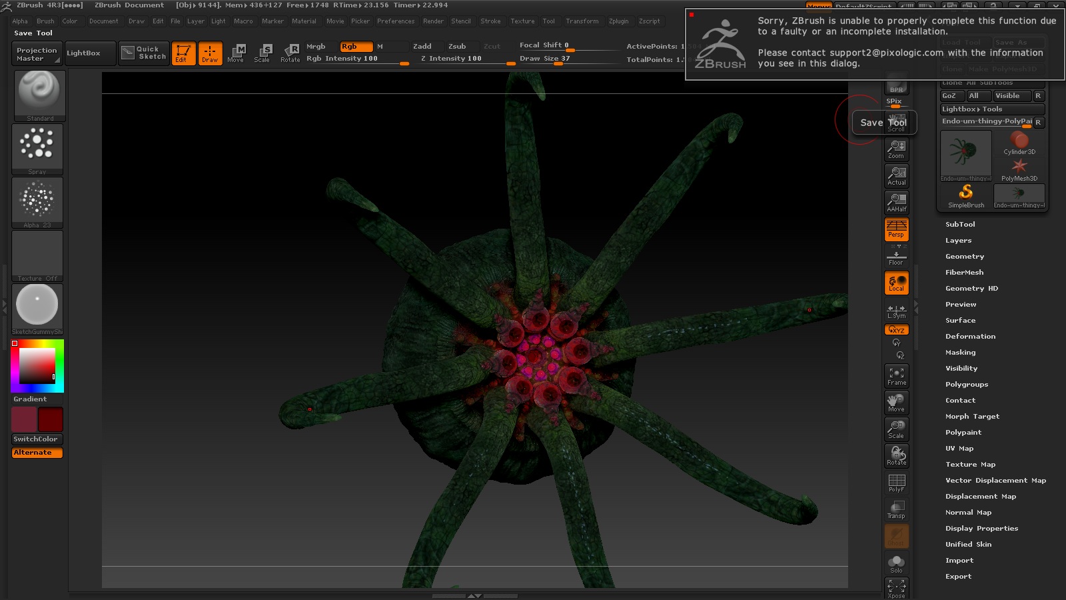Viewport: 1066px width, 600px height.
Task: Toggle L.Sym button
Action: [897, 311]
